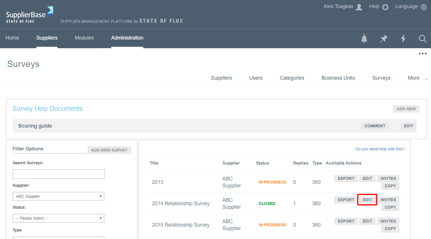Open the Modules navigation tab
The width and height of the screenshot is (431, 239).
(84, 38)
